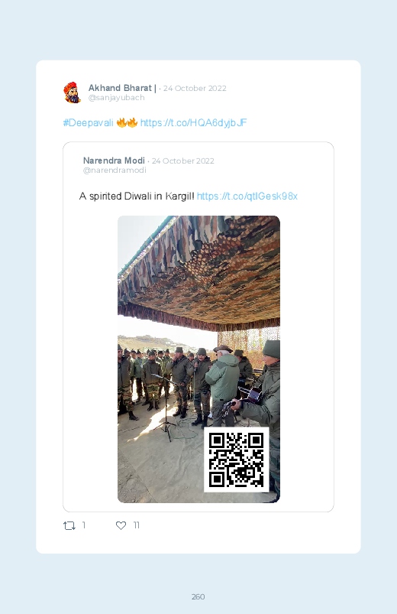
Task: Click the fire emojis in the tweet
Action: coord(127,122)
